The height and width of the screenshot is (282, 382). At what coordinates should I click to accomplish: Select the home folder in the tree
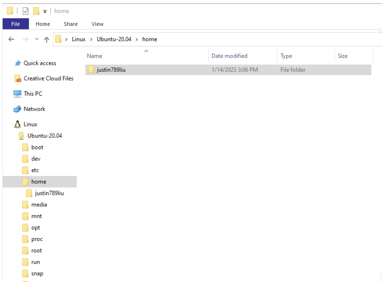(x=39, y=181)
